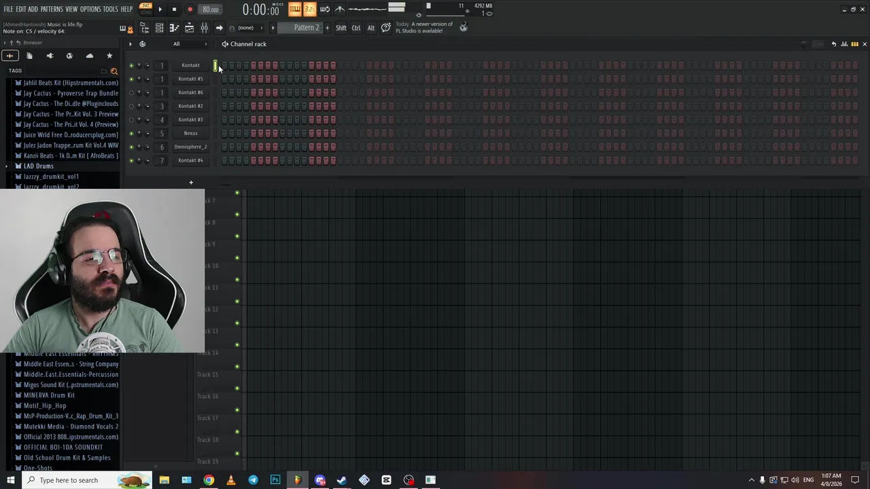Image resolution: width=870 pixels, height=489 pixels.
Task: Add new pattern with plus button
Action: click(x=327, y=28)
